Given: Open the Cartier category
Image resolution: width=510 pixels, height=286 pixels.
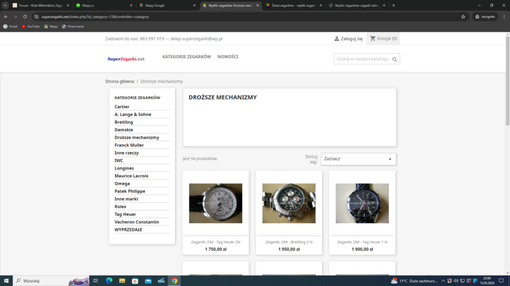Looking at the screenshot, I should (122, 106).
